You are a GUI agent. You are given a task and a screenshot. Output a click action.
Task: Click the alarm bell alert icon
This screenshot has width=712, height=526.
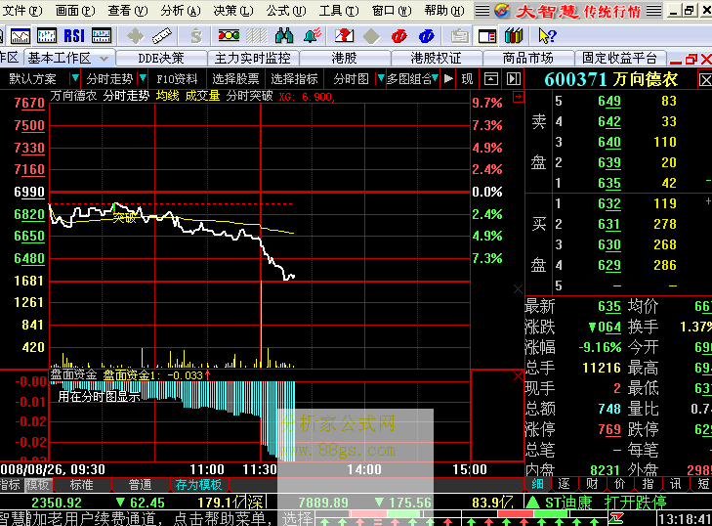(312, 35)
